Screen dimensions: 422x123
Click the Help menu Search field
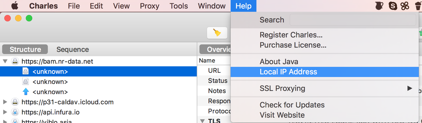(x=353, y=20)
